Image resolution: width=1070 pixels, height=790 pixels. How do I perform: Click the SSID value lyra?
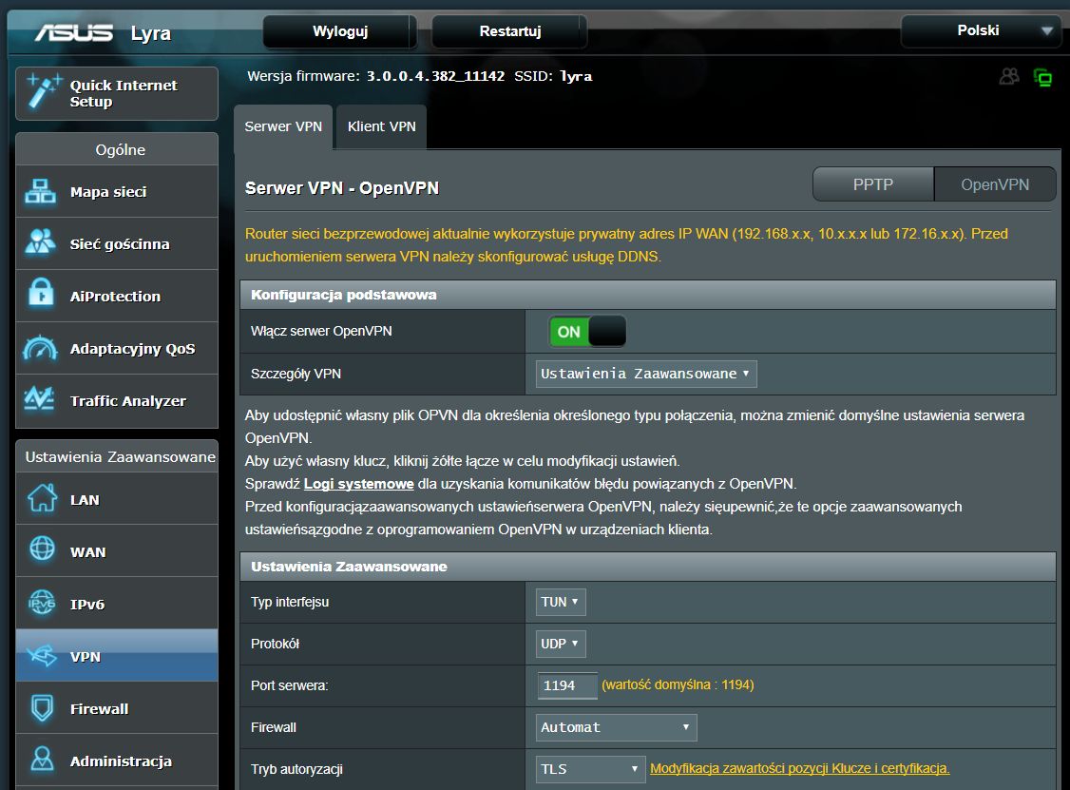(x=576, y=76)
